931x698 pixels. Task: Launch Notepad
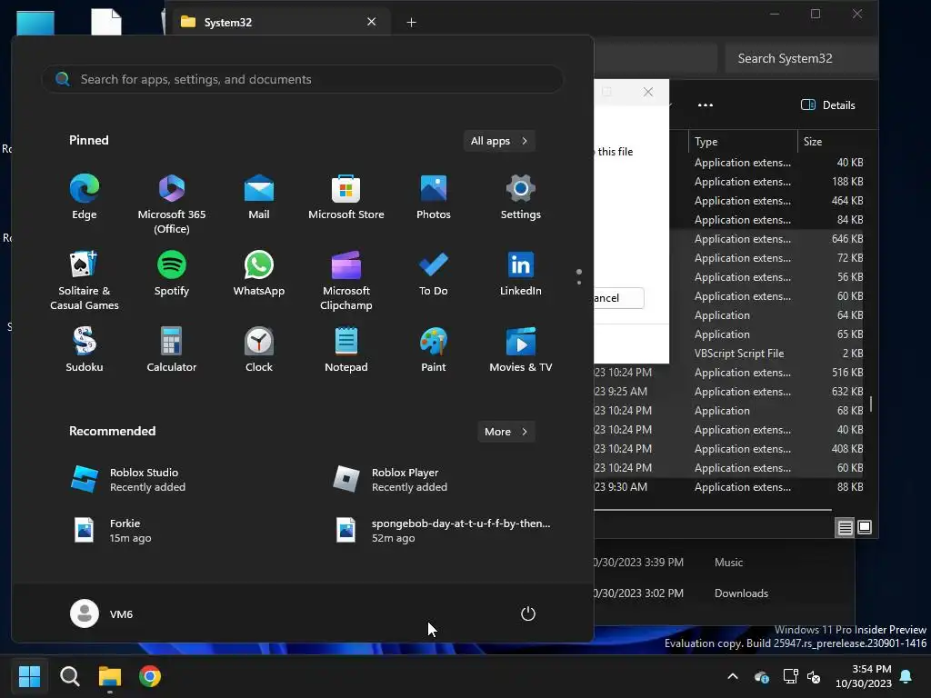(346, 350)
